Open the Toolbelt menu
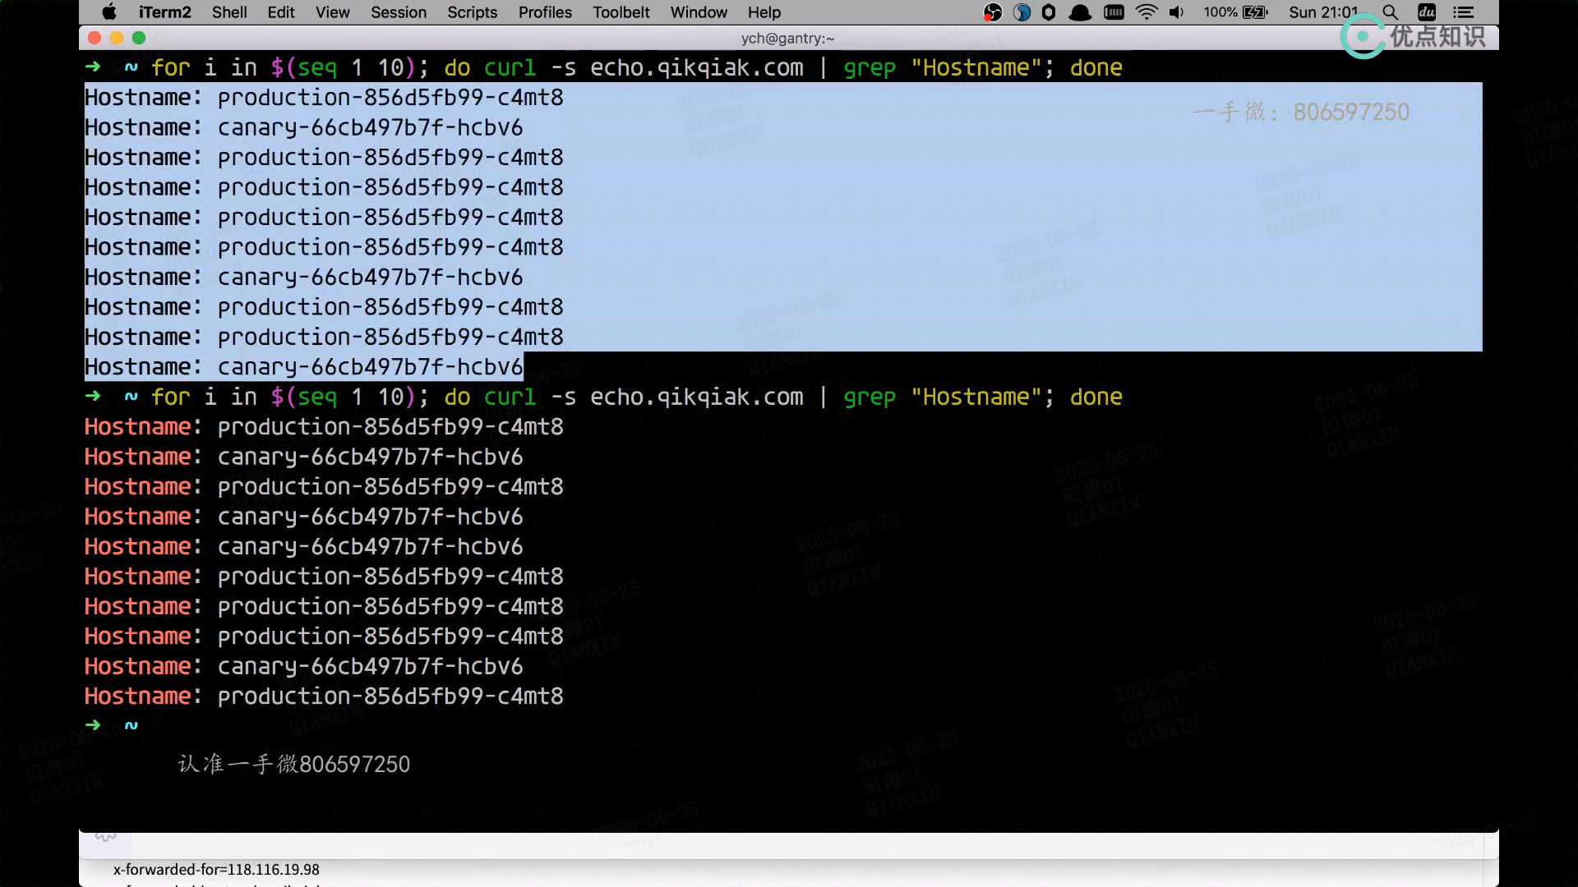1578x887 pixels. pyautogui.click(x=621, y=12)
